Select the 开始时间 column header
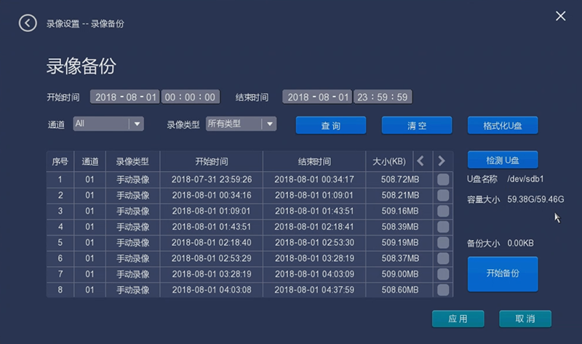This screenshot has height=344, width=582. point(211,161)
